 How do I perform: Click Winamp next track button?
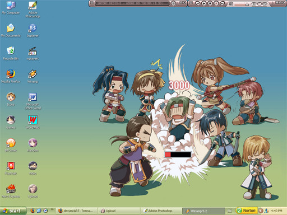pos(223,3)
